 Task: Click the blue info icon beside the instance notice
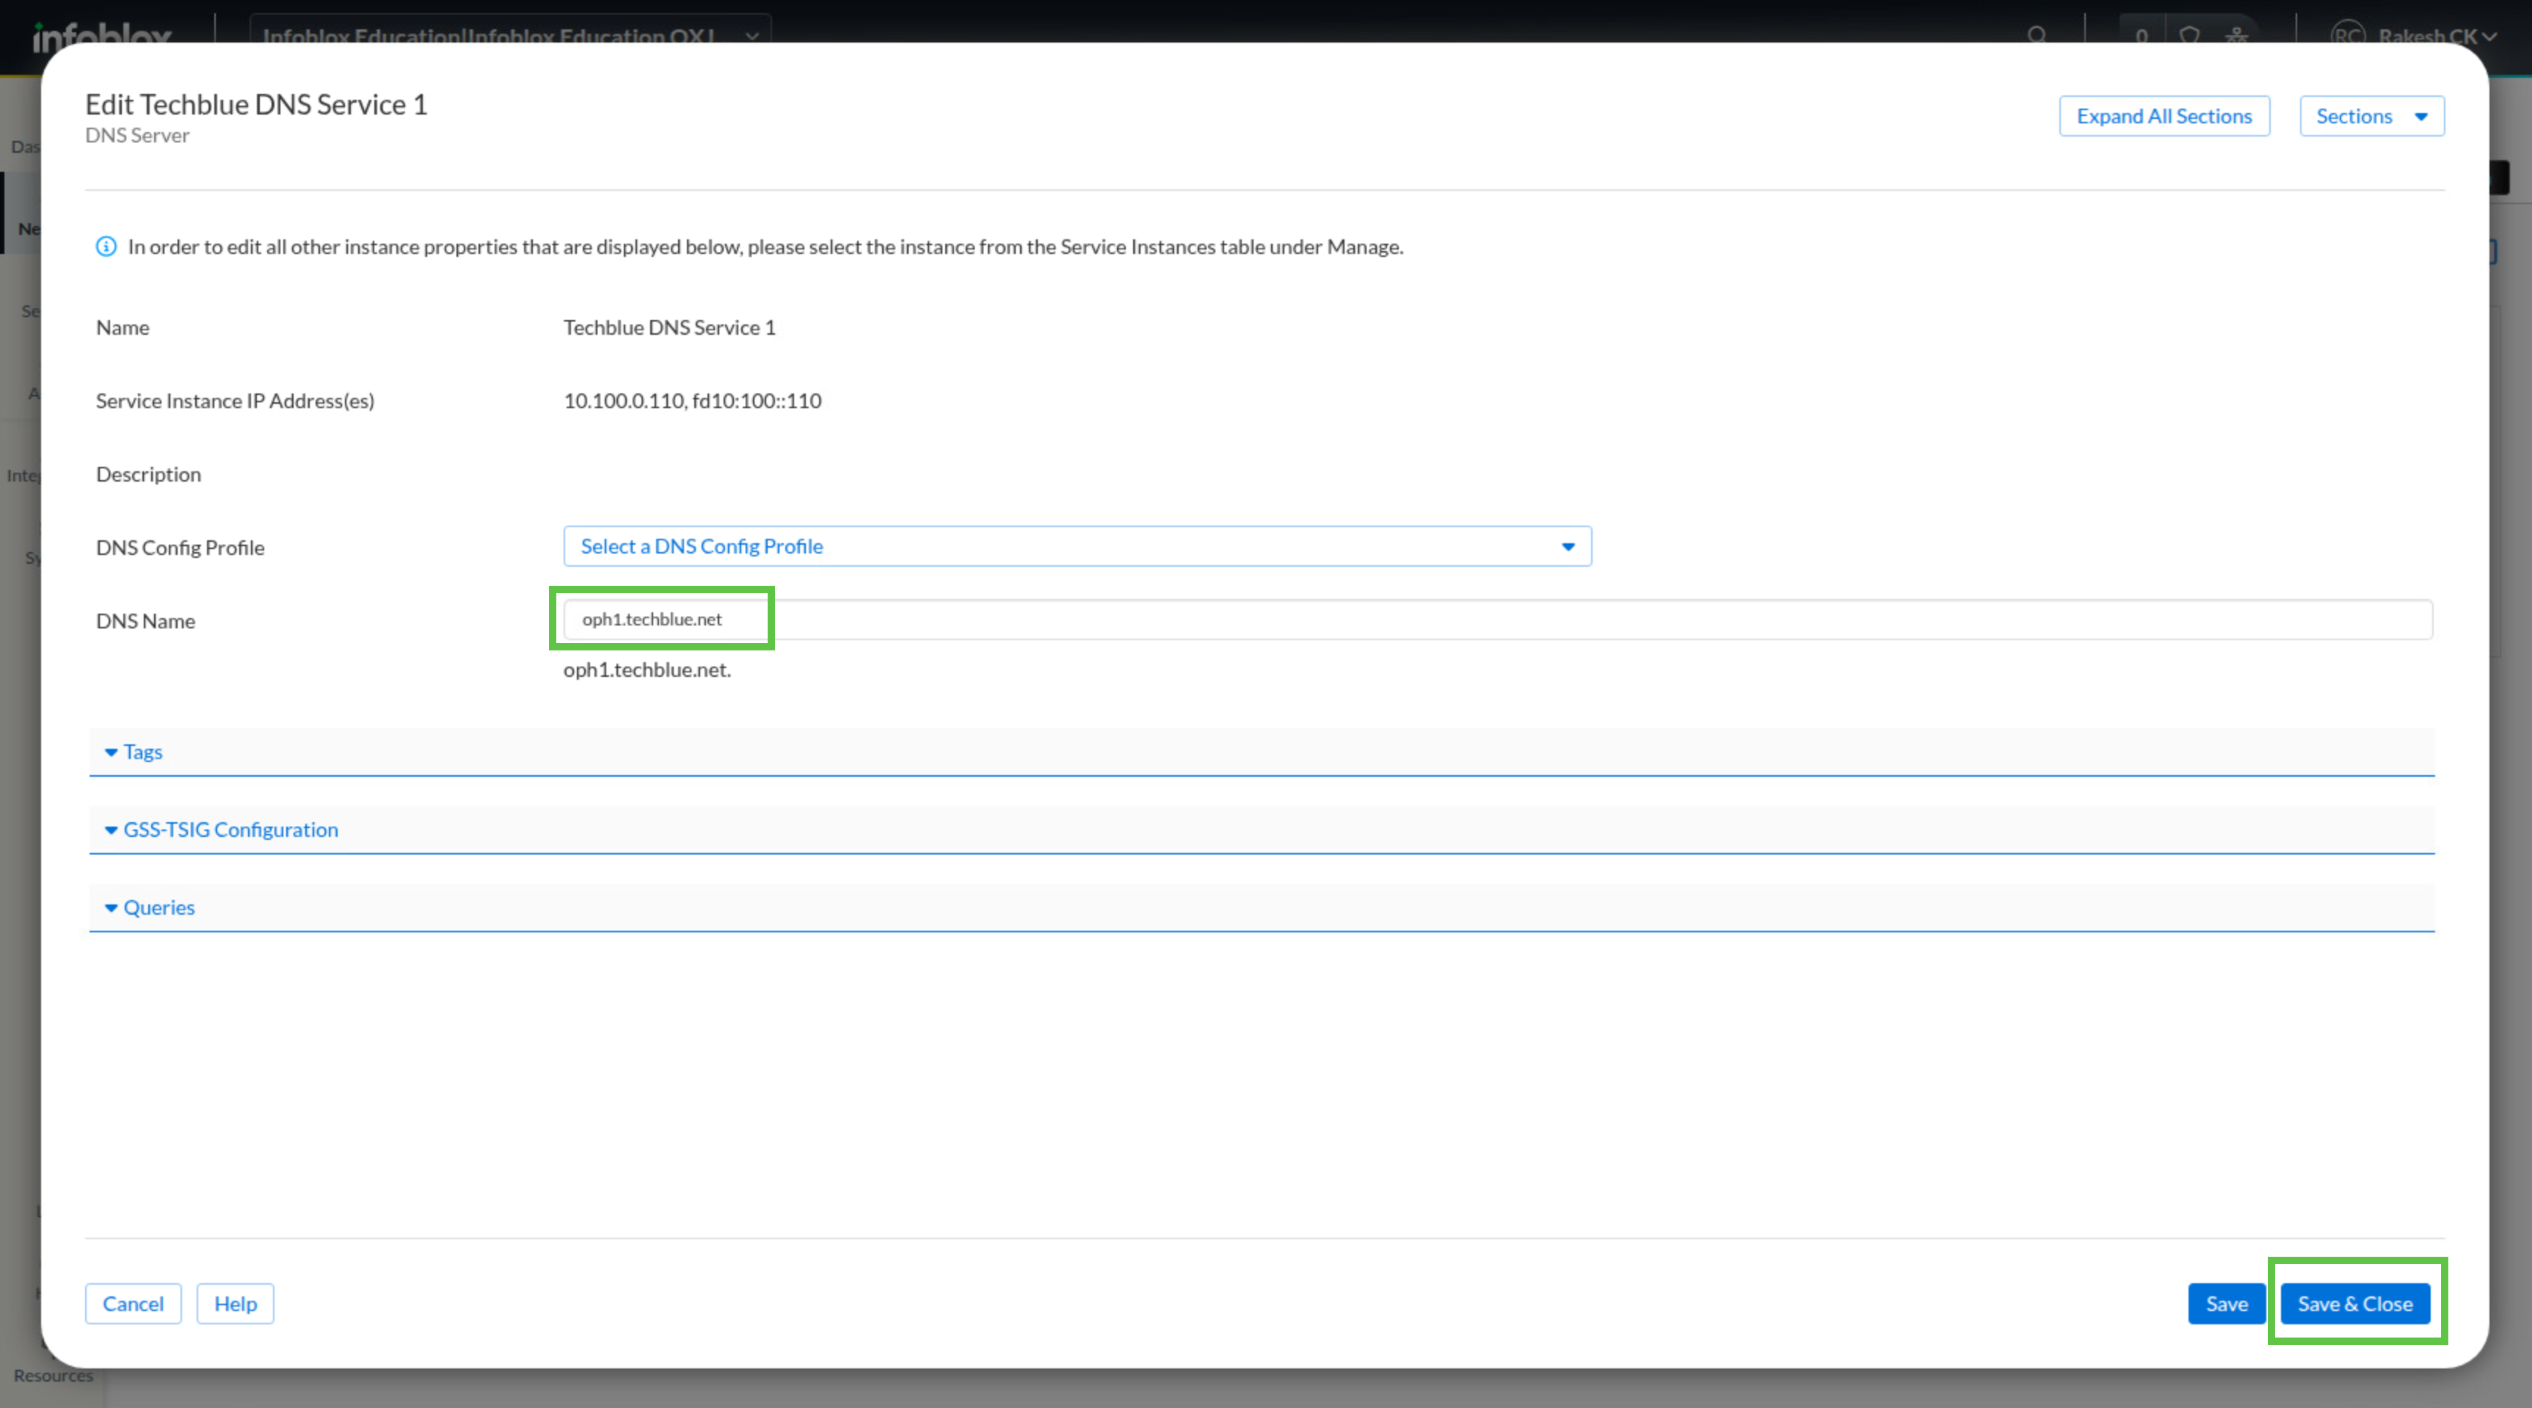[106, 247]
